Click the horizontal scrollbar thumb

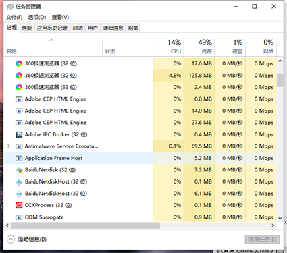click(85, 225)
